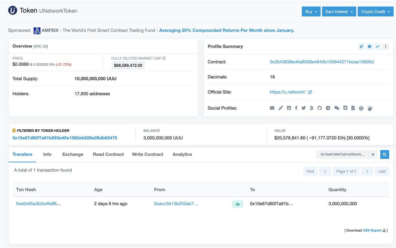Open the email social profile icon
The height and width of the screenshot is (248, 396).
pos(272,108)
